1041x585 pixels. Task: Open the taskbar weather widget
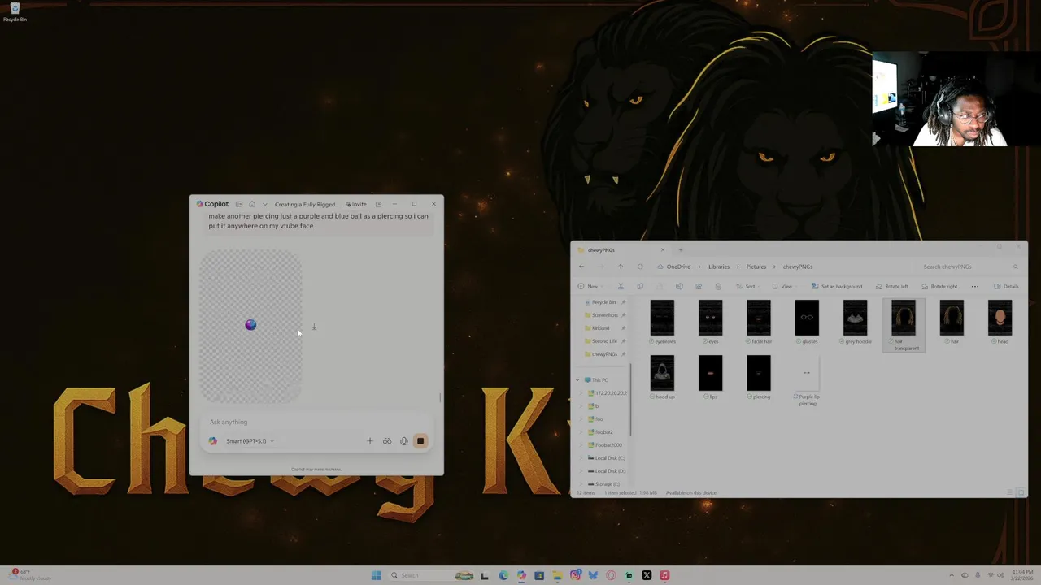(29, 575)
